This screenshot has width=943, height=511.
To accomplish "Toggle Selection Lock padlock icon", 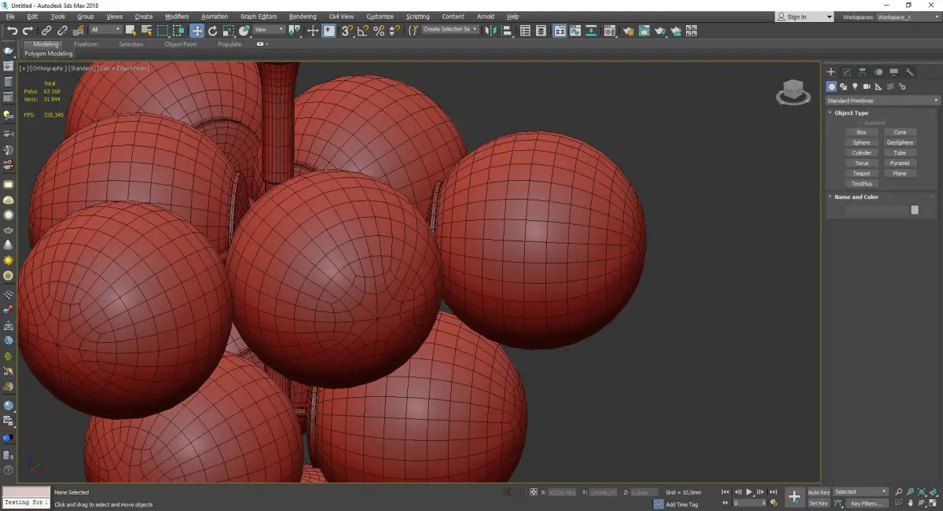I will (520, 492).
